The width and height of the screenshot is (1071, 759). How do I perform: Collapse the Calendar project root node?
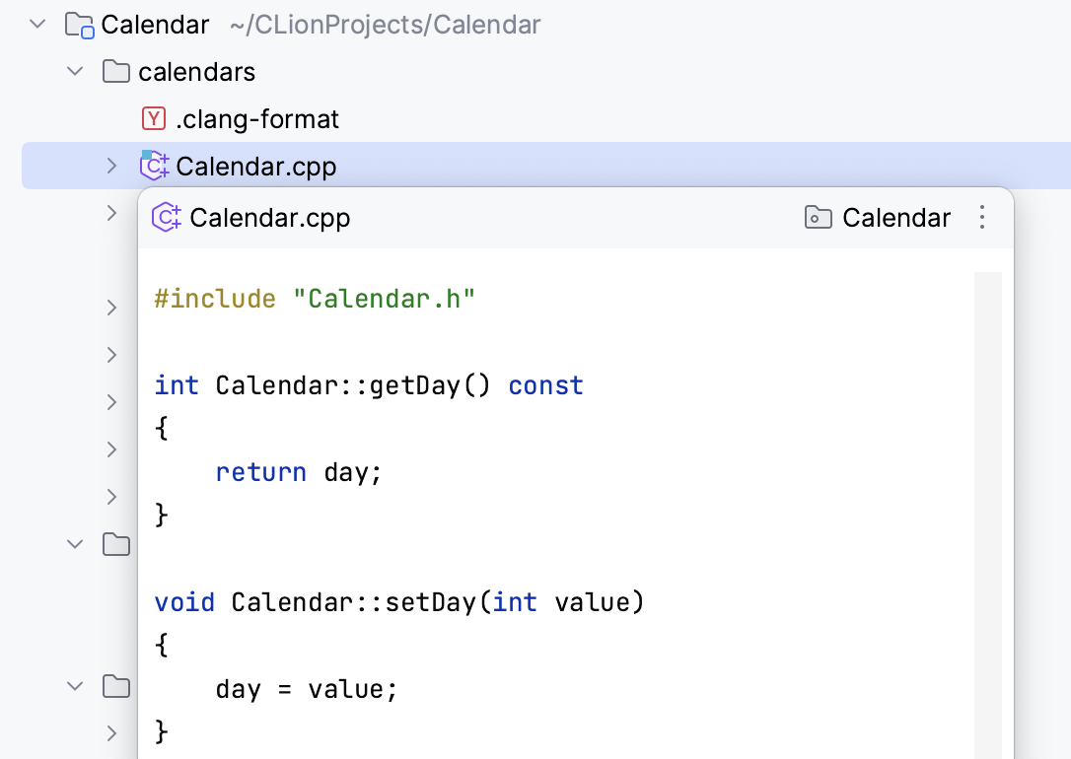point(38,25)
